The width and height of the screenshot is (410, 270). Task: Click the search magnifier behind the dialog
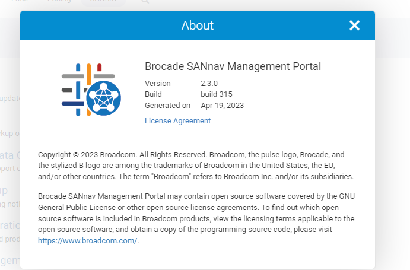pos(145,2)
